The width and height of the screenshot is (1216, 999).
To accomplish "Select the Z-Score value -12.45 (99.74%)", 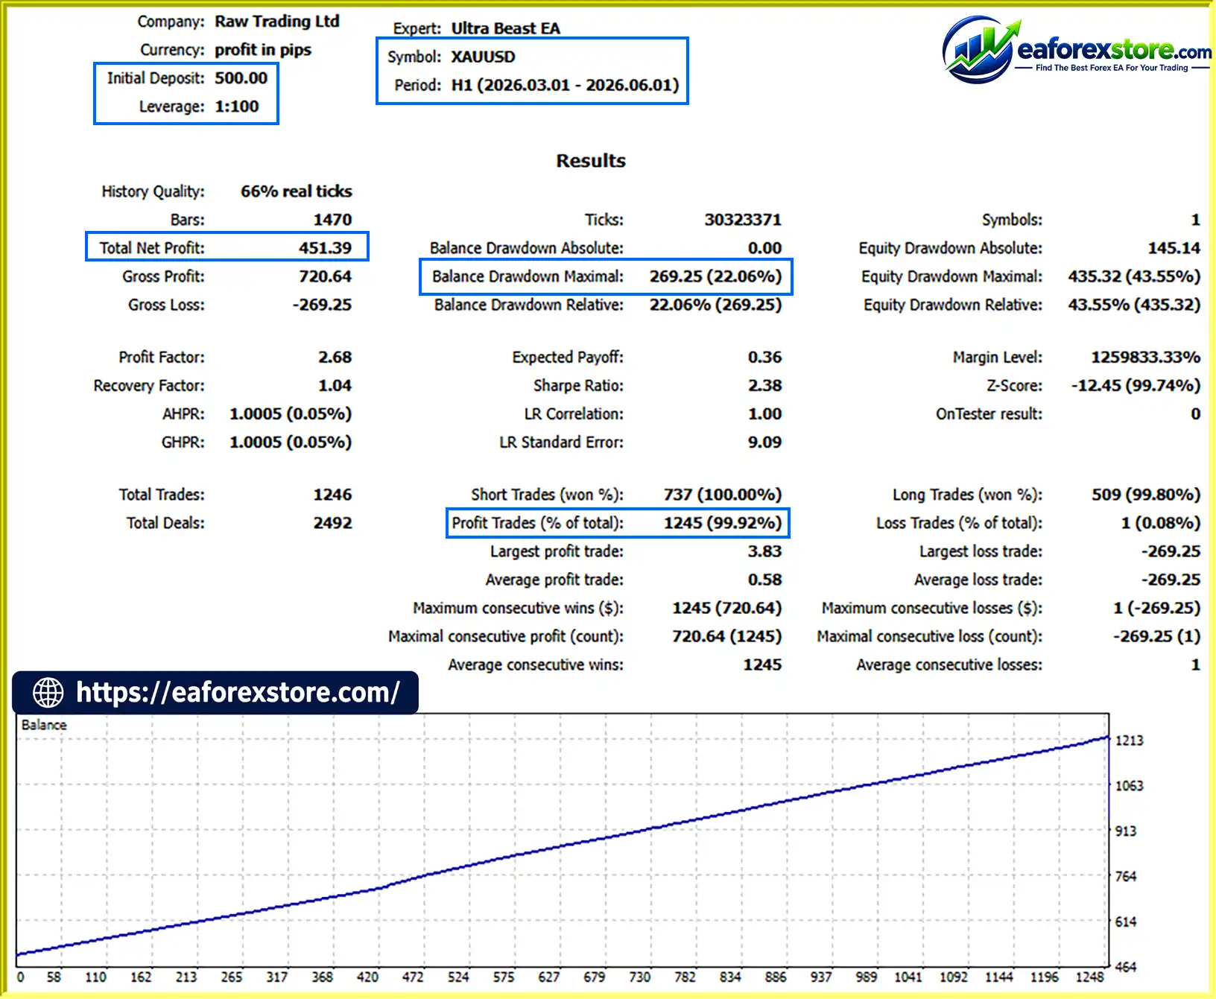I will (x=1136, y=386).
